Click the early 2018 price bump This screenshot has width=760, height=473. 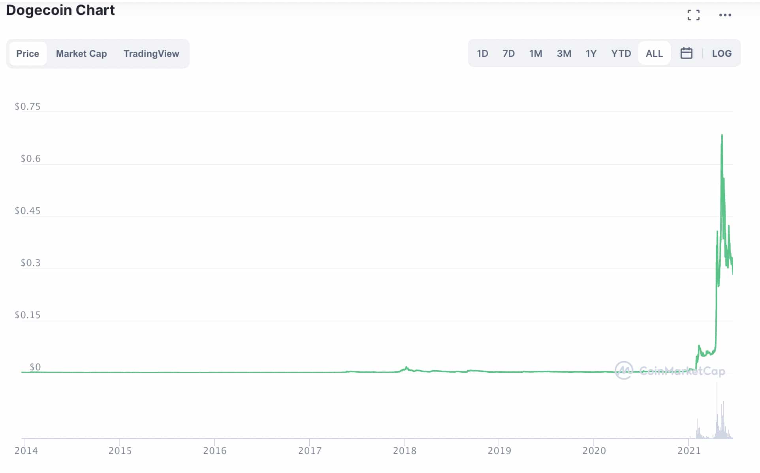(406, 368)
